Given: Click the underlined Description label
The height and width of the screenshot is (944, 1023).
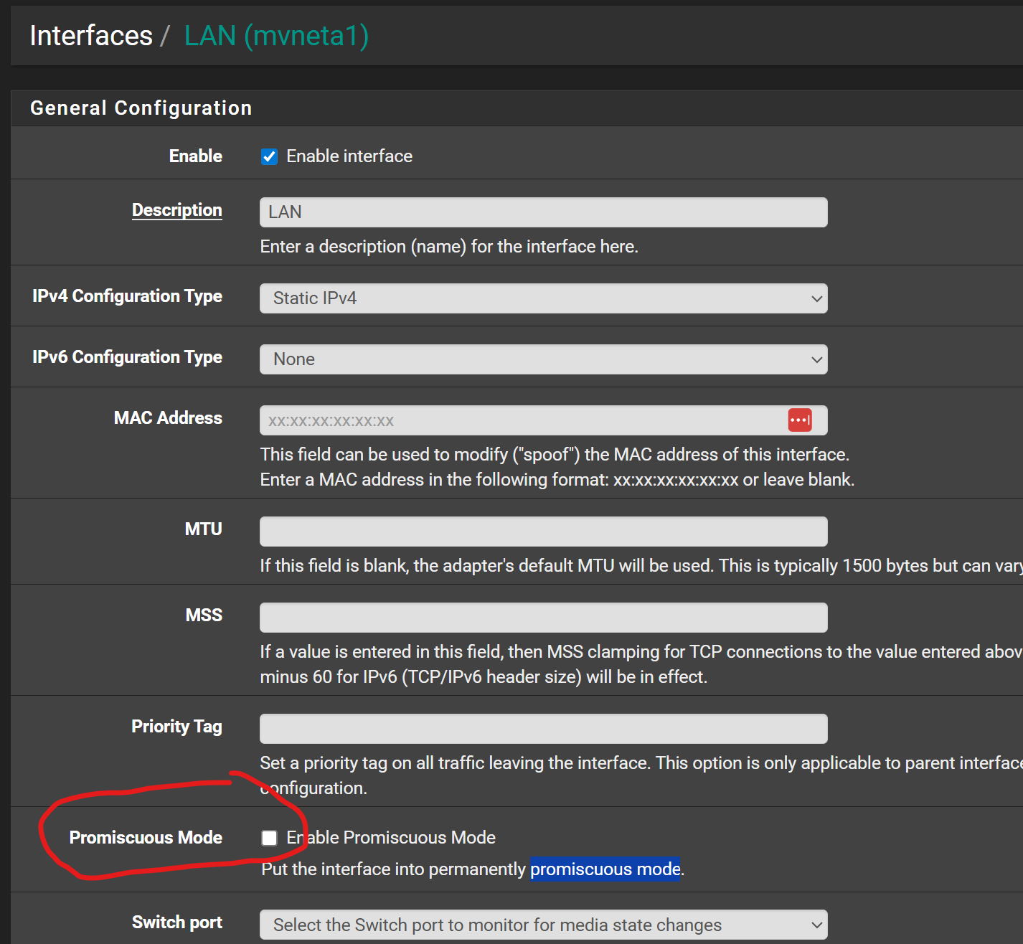Looking at the screenshot, I should [x=176, y=210].
